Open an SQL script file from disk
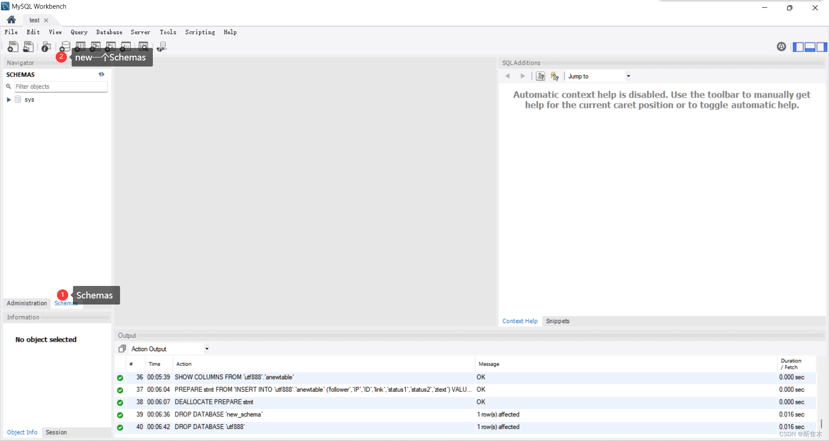829x441 pixels. click(x=28, y=47)
